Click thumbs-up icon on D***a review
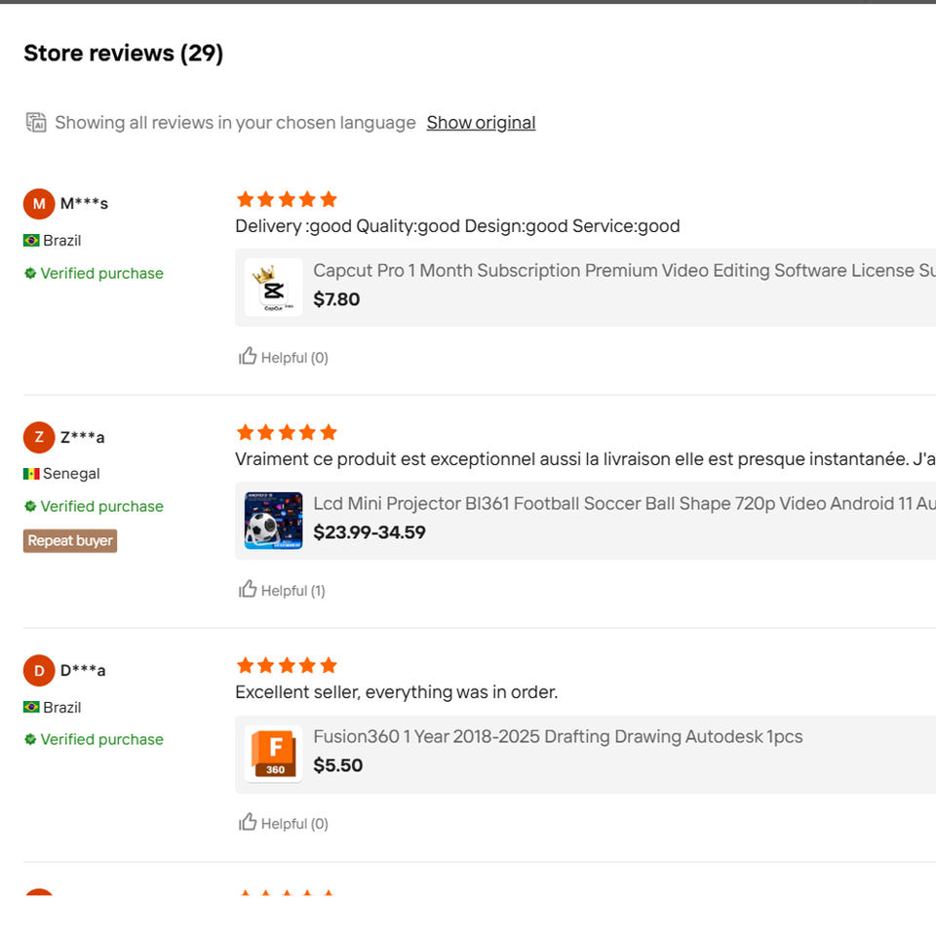Screen dimensions: 936x936 click(248, 823)
